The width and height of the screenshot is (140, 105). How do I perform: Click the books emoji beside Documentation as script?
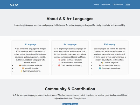[100, 65]
